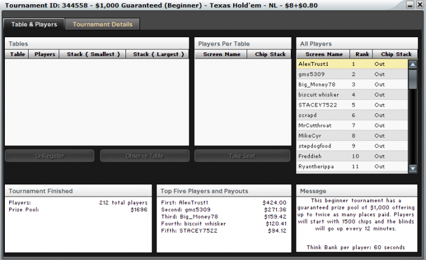The image size is (426, 260).
Task: Sort Tables list by Players column
Action: [x=44, y=54]
